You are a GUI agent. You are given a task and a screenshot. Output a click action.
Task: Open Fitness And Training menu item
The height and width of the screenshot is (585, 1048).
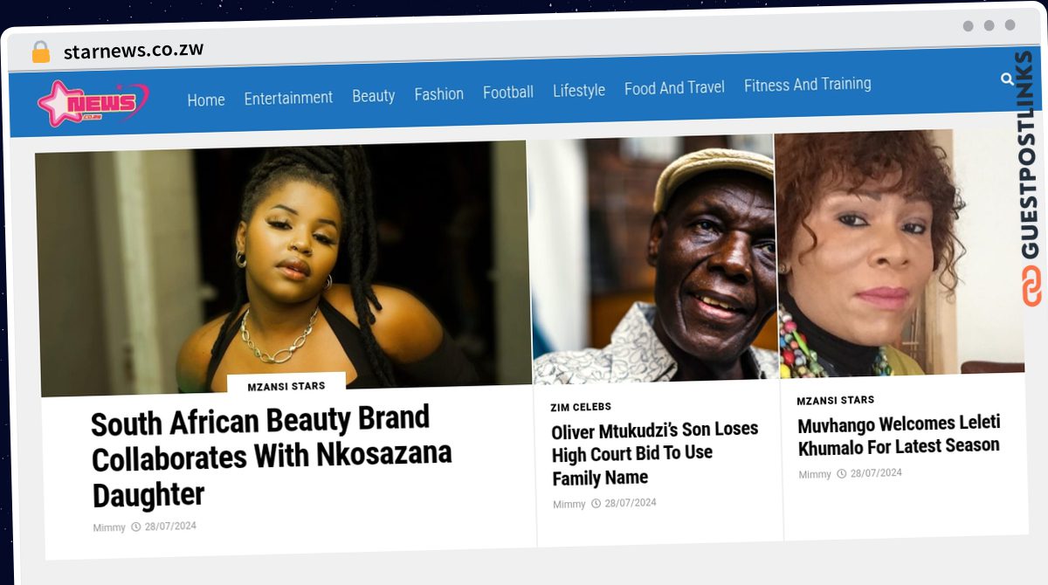pyautogui.click(x=808, y=85)
